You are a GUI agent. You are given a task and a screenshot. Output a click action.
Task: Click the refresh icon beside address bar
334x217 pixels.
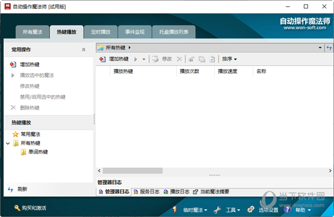(x=330, y=47)
